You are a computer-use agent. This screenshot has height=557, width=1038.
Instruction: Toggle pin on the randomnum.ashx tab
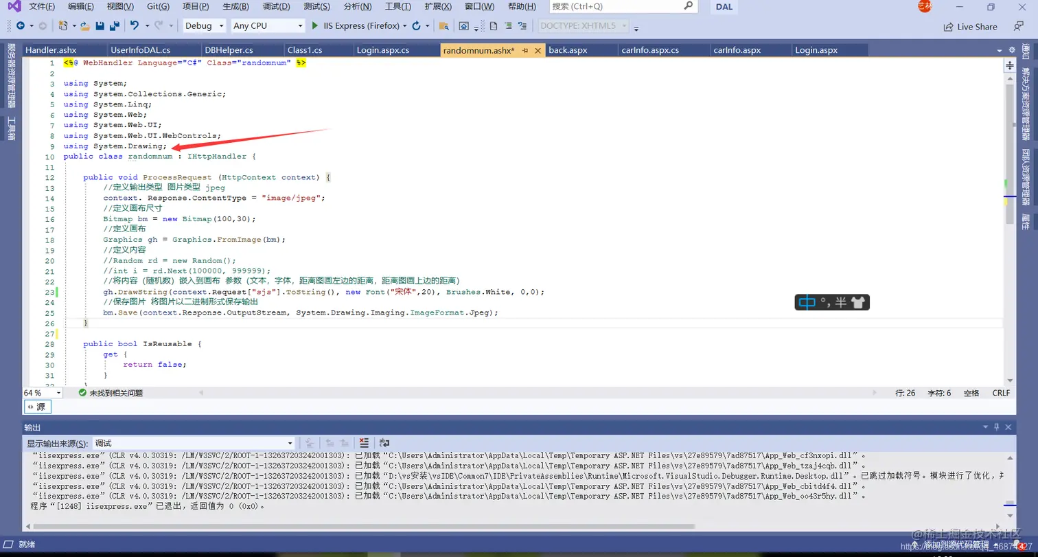[x=525, y=50]
